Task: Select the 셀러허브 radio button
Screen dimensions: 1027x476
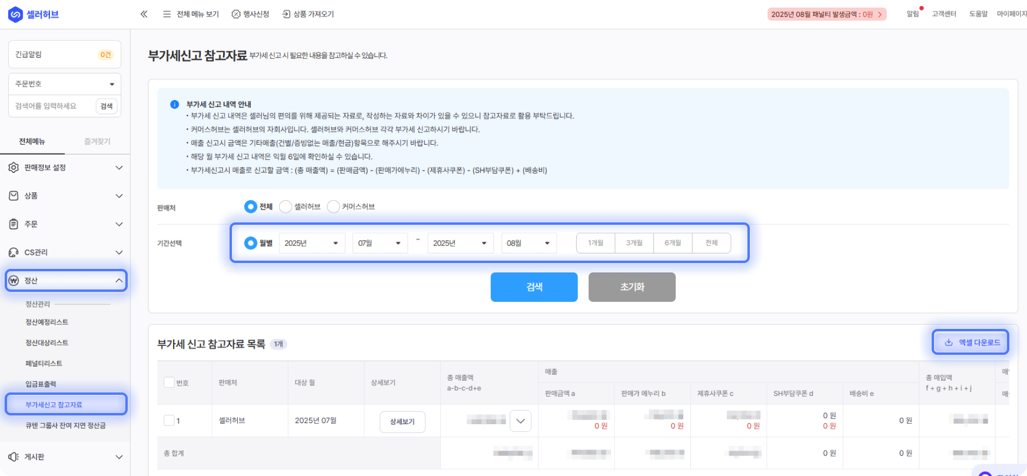Action: coord(285,207)
